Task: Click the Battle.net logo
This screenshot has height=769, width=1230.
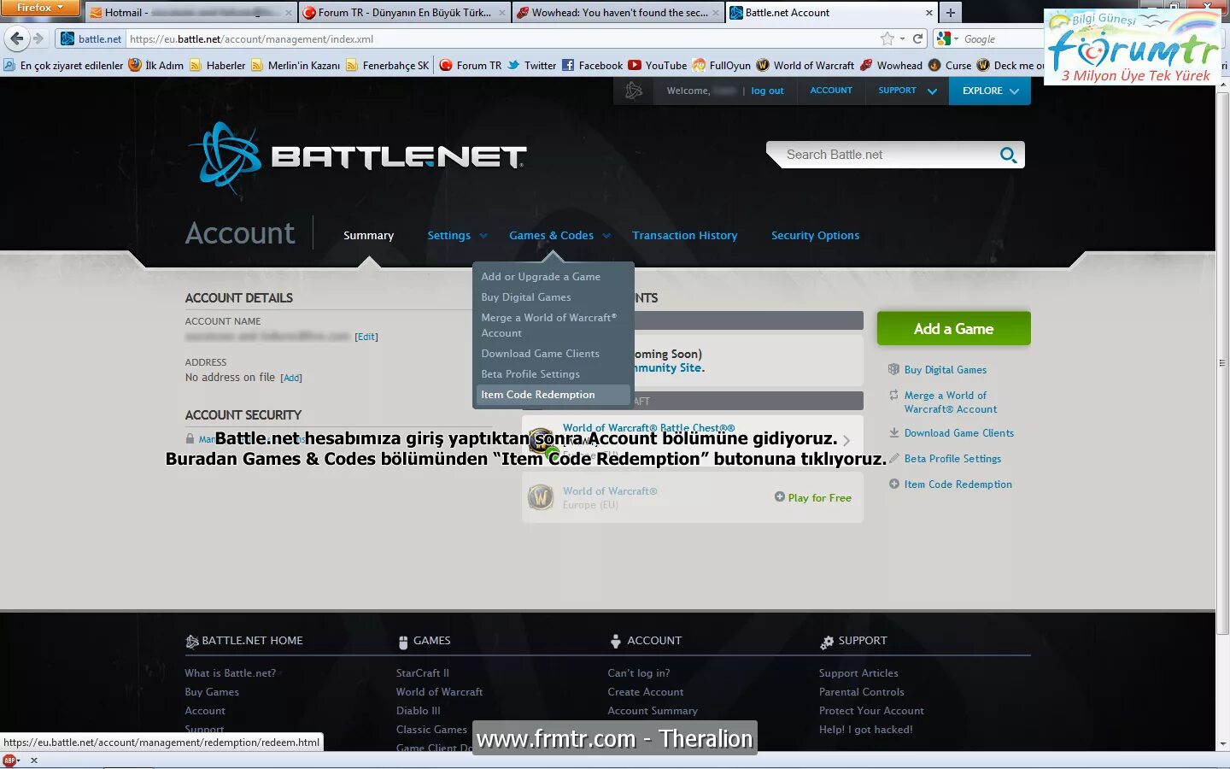Action: coord(357,157)
